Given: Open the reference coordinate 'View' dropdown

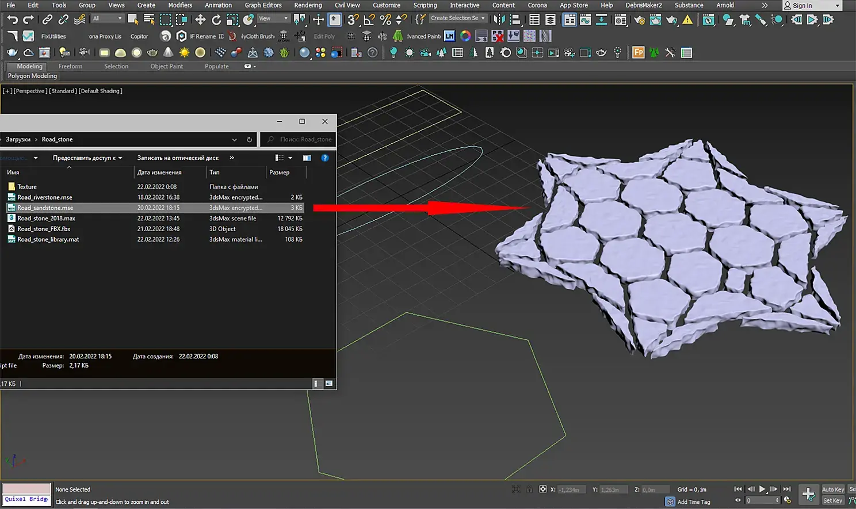Looking at the screenshot, I should 273,19.
